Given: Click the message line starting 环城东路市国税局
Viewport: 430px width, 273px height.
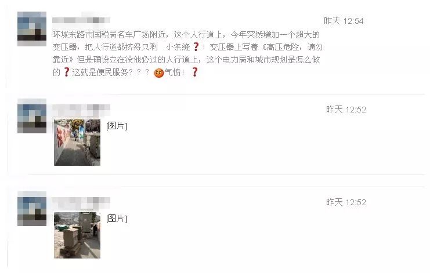Looking at the screenshot, I should click(186, 35).
